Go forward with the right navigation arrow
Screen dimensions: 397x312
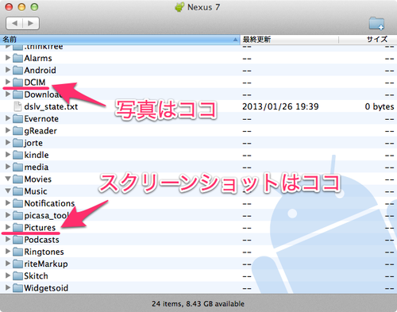click(x=31, y=23)
